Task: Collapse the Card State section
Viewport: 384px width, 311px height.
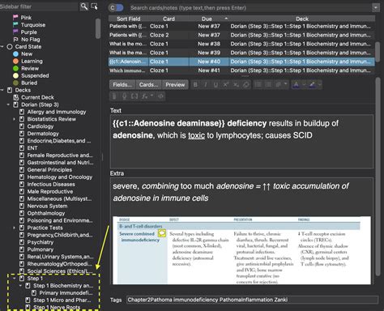Action: 2,47
